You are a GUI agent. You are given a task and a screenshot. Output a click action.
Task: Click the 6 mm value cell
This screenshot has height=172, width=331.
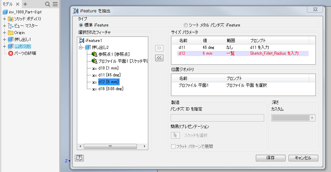208,53
